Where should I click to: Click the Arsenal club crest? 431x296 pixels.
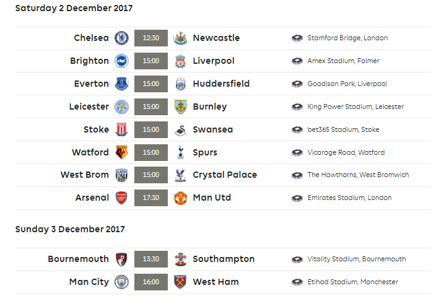pyautogui.click(x=121, y=198)
